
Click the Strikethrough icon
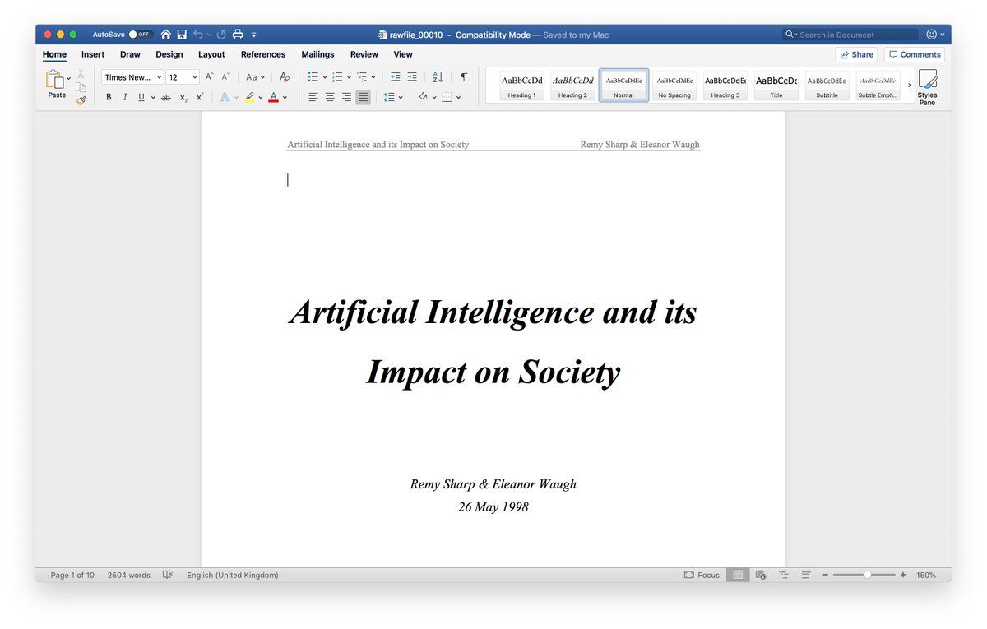165,97
